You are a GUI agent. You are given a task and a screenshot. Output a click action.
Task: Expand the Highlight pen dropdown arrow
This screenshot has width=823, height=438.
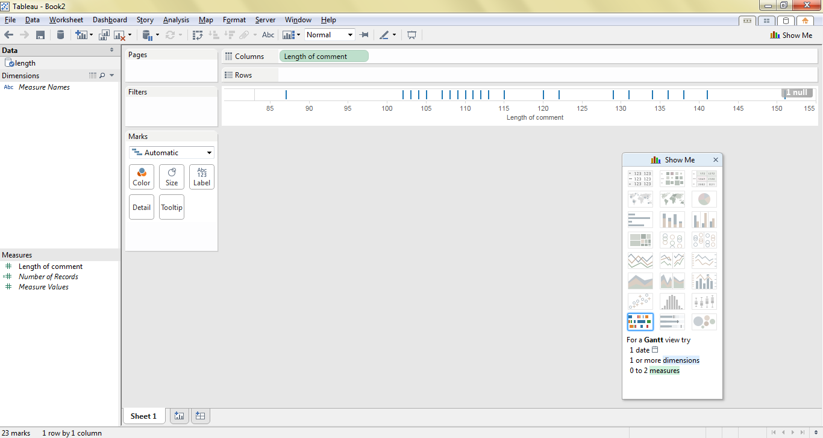coord(395,35)
